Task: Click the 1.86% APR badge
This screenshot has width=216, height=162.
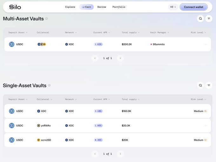Action: [98, 126]
